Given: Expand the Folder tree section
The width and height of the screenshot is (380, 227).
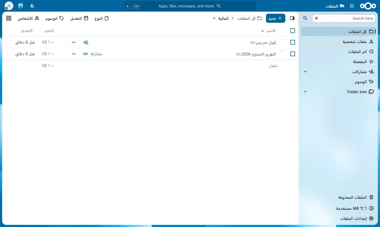Looking at the screenshot, I should [x=305, y=92].
